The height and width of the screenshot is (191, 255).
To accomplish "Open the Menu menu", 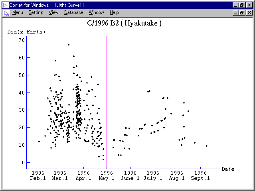I will (x=18, y=12).
